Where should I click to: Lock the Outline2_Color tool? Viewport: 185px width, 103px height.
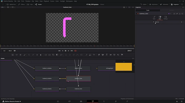[x=180, y=14]
